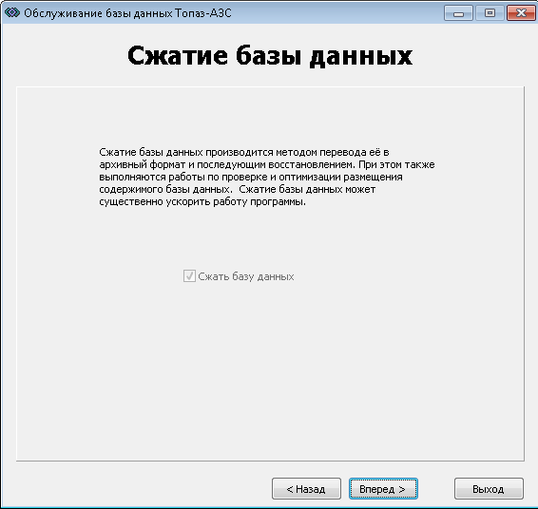Maximize the Обслуживание базы данных window
538x509 pixels.
point(490,13)
